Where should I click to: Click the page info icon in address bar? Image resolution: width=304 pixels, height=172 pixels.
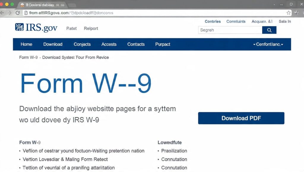pyautogui.click(x=26, y=13)
